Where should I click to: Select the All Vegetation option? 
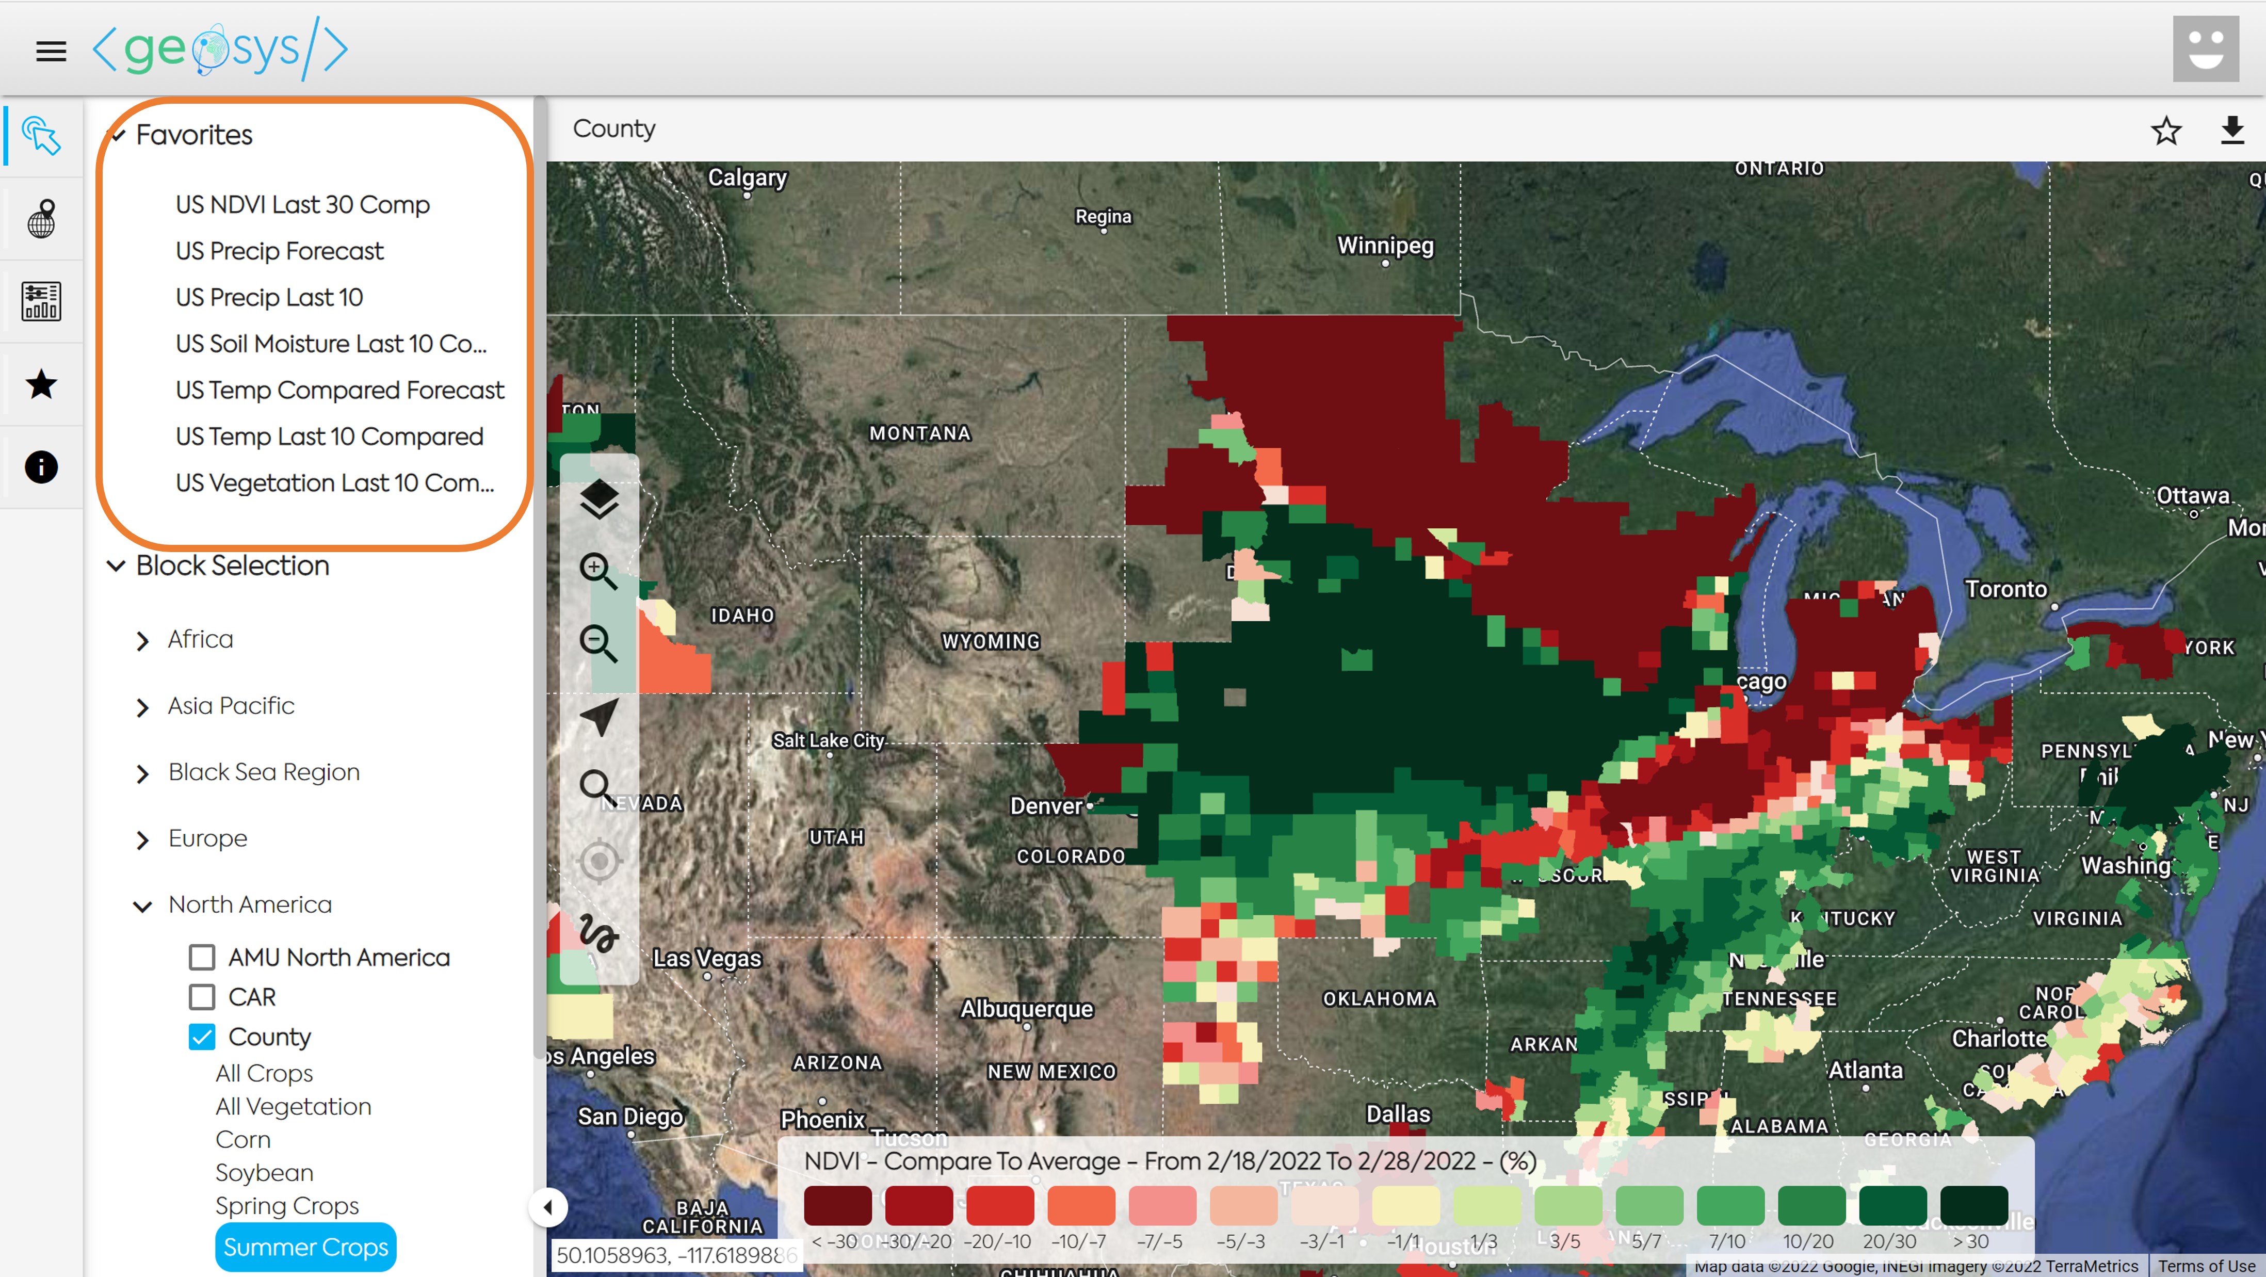click(293, 1106)
